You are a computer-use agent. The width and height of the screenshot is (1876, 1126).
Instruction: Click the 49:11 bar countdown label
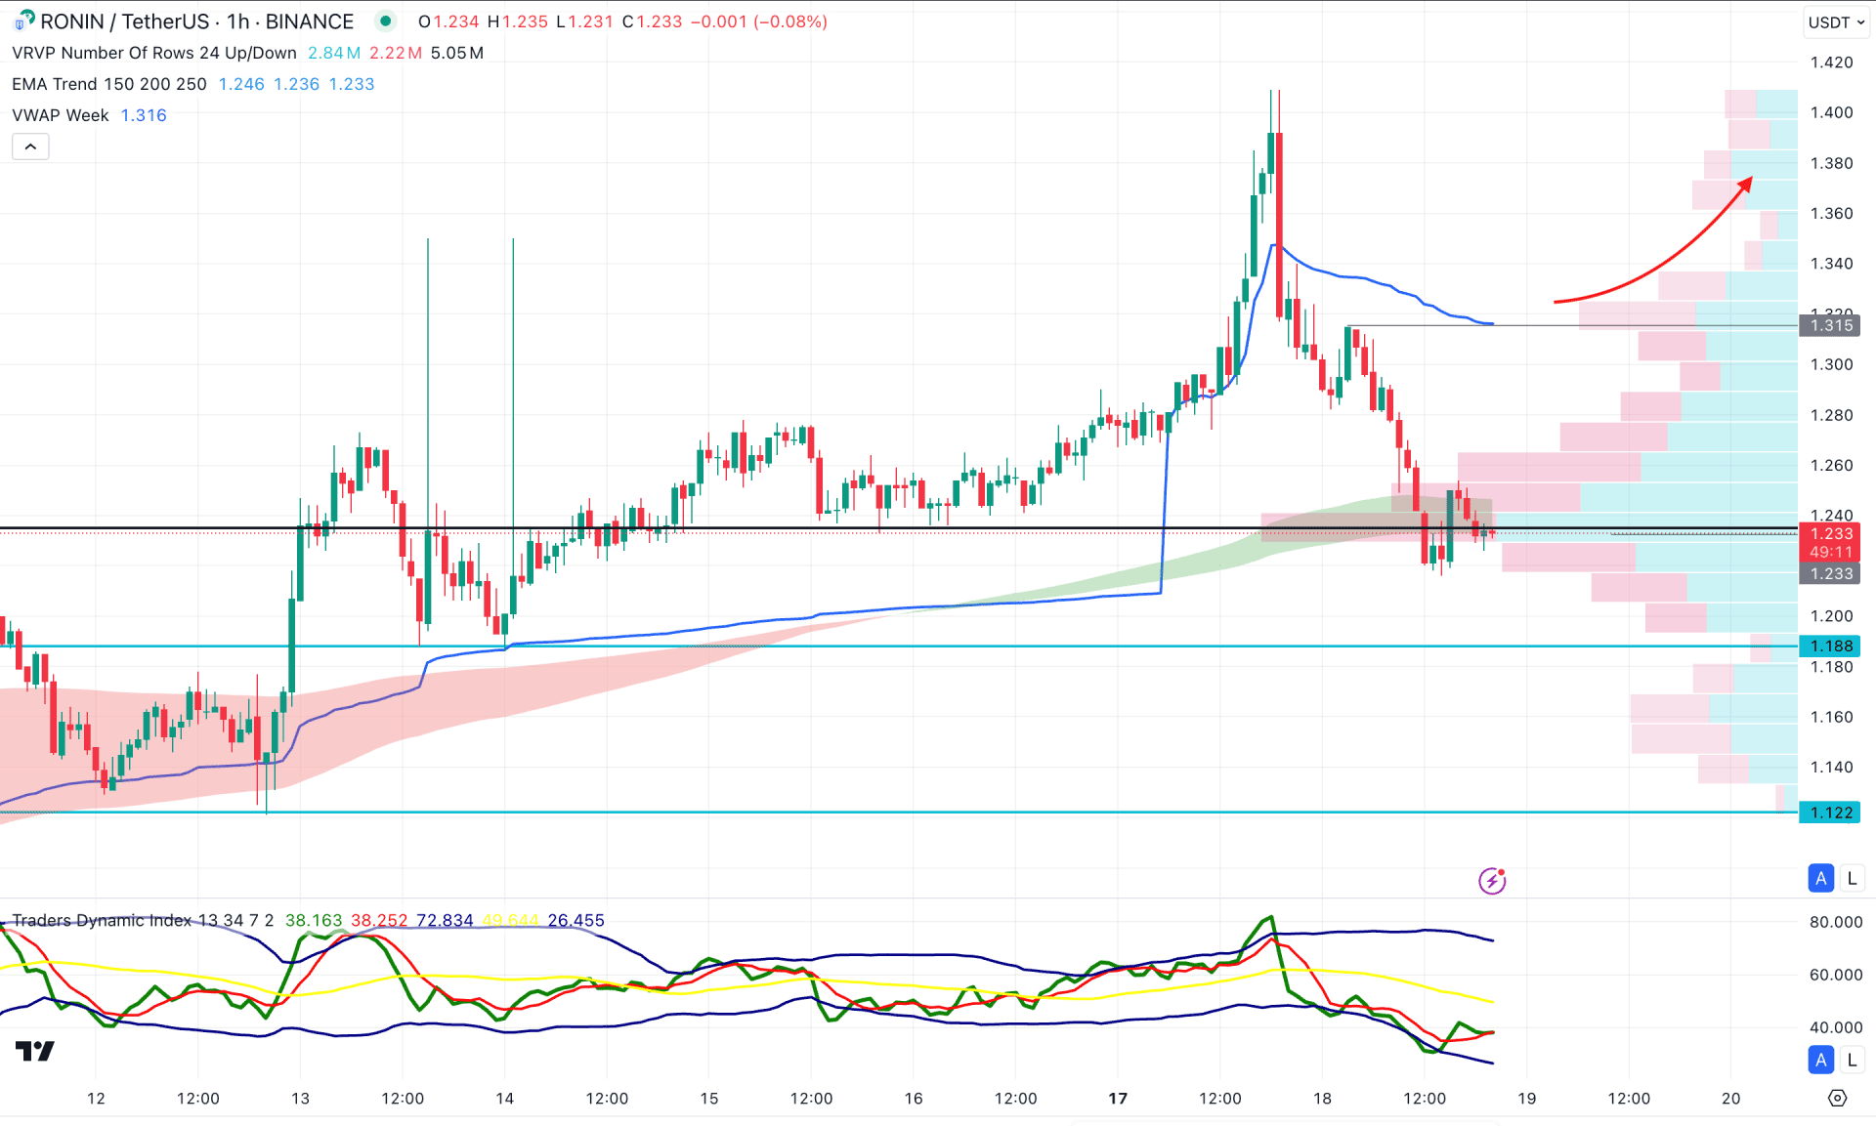click(x=1830, y=553)
